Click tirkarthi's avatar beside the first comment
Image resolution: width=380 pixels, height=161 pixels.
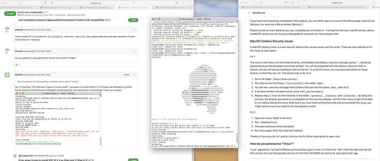7,29
